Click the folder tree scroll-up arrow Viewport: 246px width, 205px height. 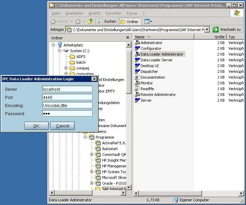point(129,45)
